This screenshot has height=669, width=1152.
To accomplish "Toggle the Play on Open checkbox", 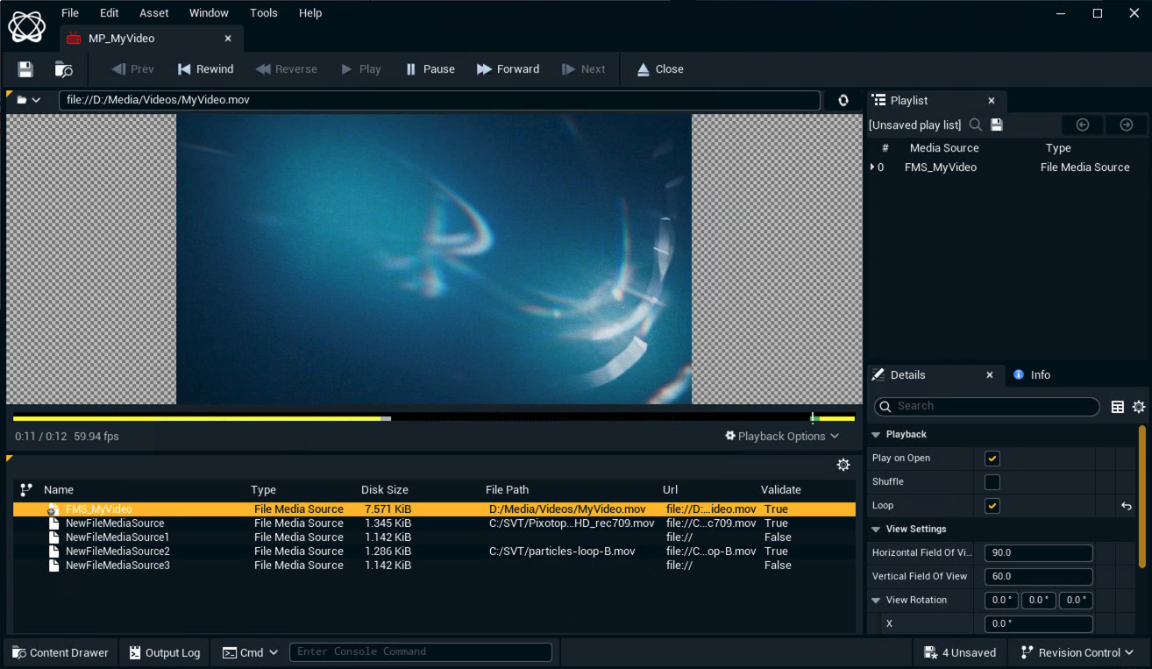I will click(x=992, y=459).
